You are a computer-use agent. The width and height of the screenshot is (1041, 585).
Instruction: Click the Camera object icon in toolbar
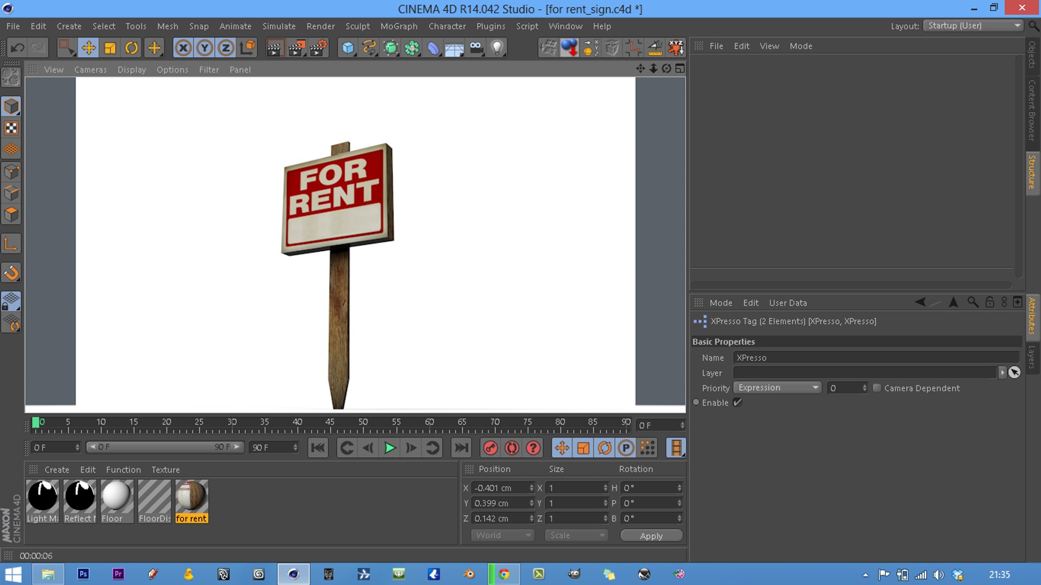(x=475, y=48)
